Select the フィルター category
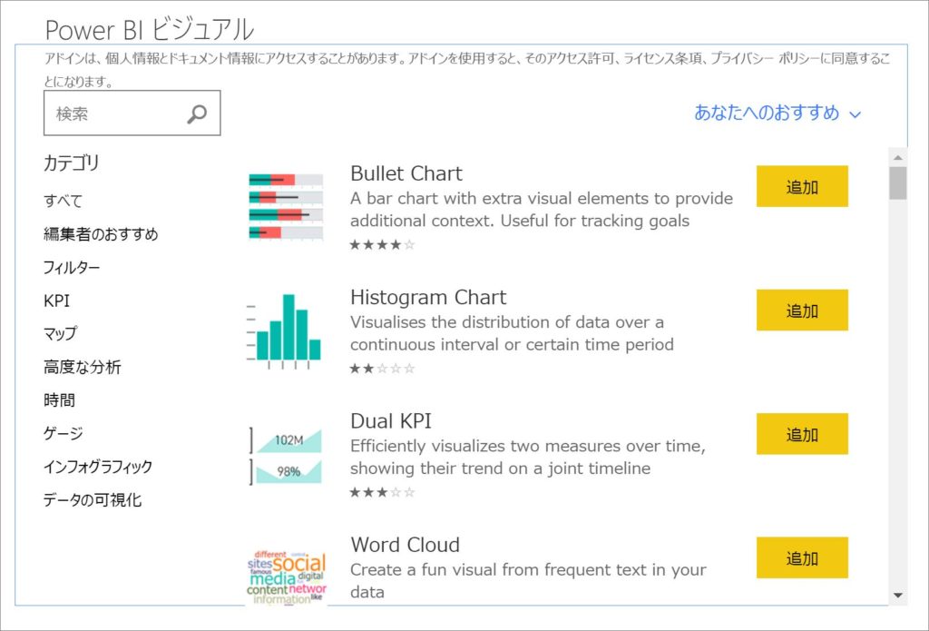Image resolution: width=929 pixels, height=631 pixels. [72, 268]
